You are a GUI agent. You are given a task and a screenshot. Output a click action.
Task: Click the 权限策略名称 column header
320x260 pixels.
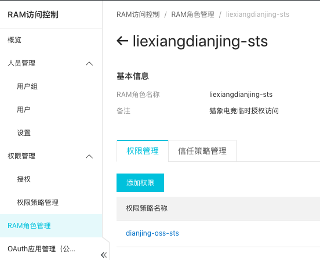pos(147,208)
